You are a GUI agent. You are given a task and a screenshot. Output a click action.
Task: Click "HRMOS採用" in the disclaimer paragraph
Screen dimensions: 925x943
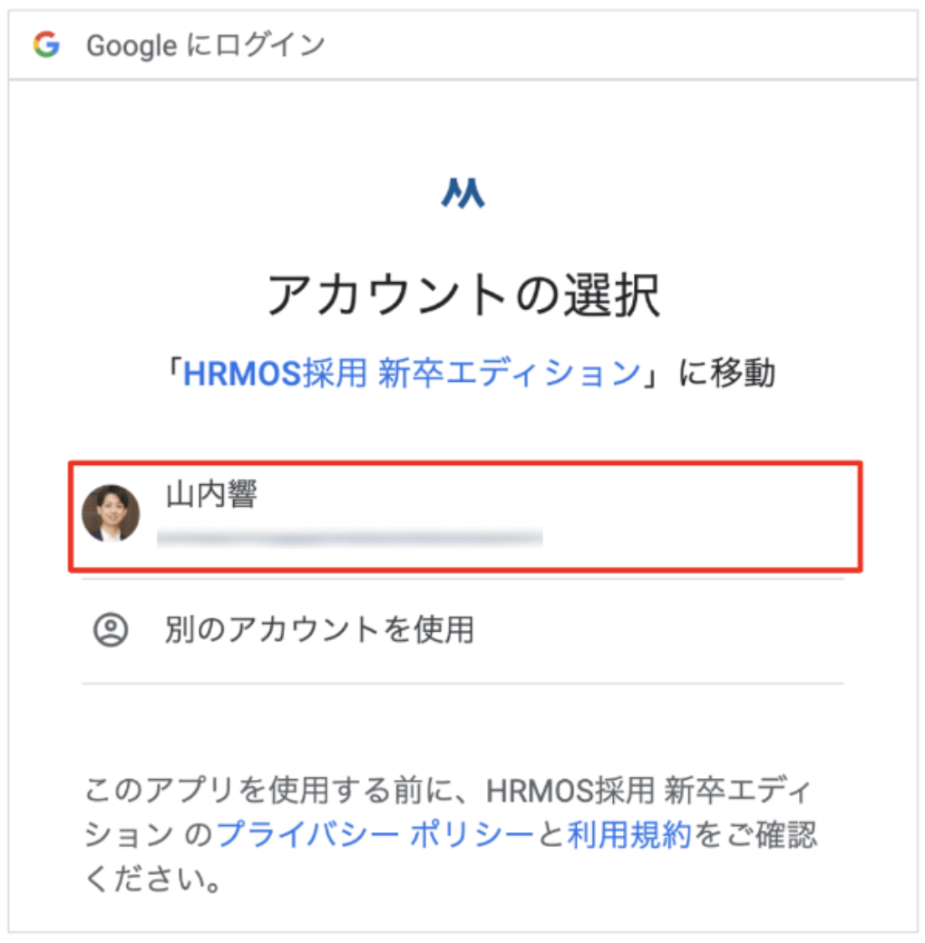pos(570,791)
